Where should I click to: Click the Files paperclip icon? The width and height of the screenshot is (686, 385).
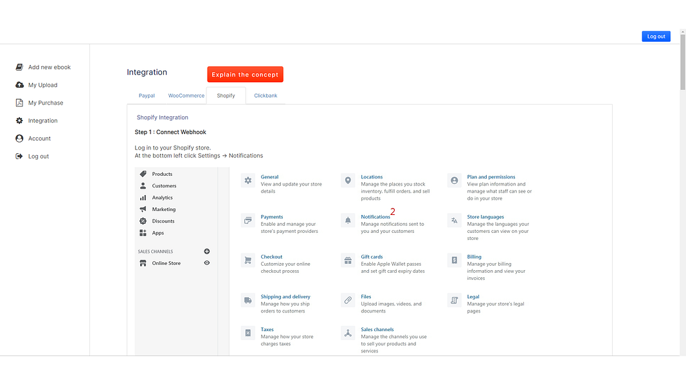click(x=348, y=300)
